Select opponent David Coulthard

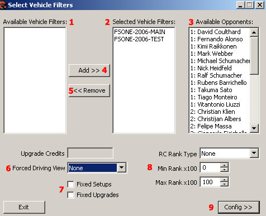point(215,32)
